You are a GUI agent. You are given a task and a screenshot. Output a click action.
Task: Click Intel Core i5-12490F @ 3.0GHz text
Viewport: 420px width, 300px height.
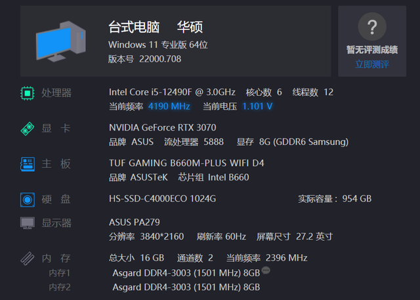pyautogui.click(x=172, y=93)
